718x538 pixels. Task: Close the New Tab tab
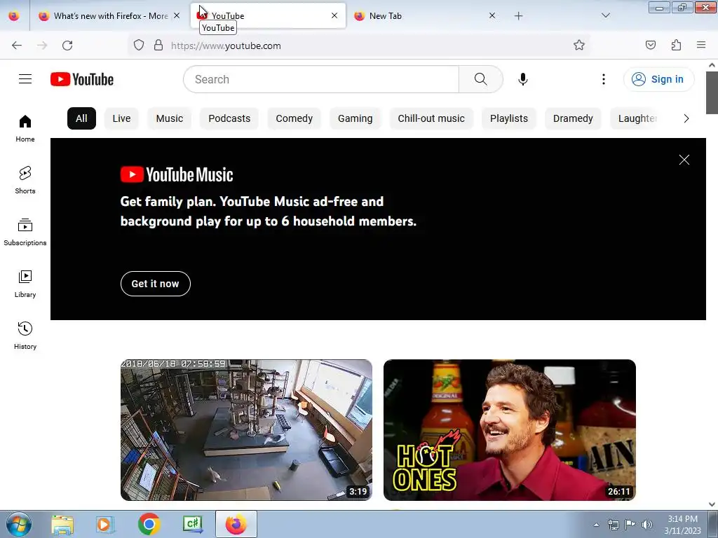click(492, 15)
